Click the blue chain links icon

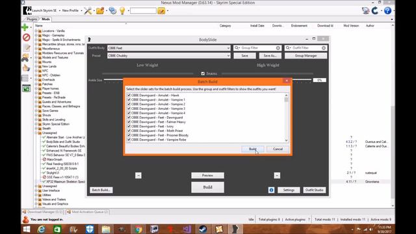112,10
